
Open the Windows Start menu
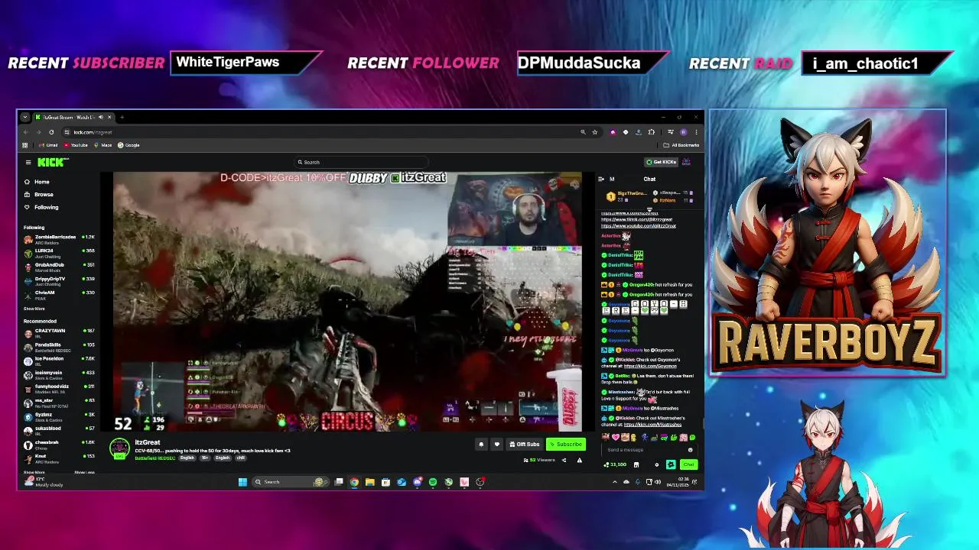click(x=242, y=482)
